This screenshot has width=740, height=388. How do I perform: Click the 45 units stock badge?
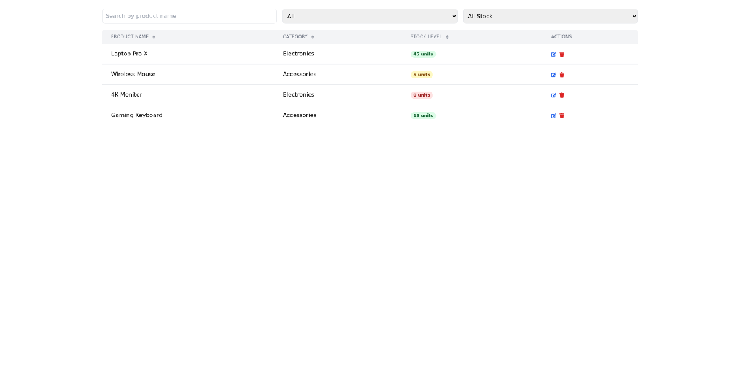coord(423,54)
